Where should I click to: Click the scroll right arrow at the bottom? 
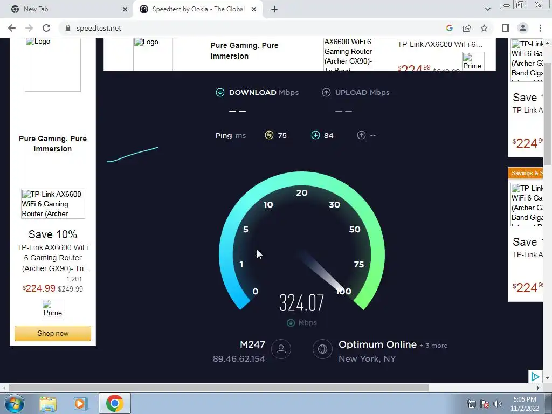539,388
